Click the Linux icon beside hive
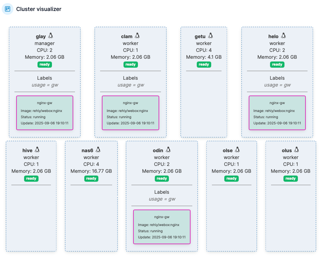323x259 pixels. click(x=37, y=150)
